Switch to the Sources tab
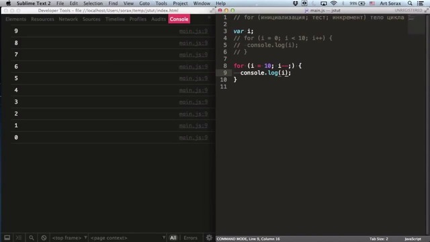Screen dimensions: 430x242 coord(91,19)
